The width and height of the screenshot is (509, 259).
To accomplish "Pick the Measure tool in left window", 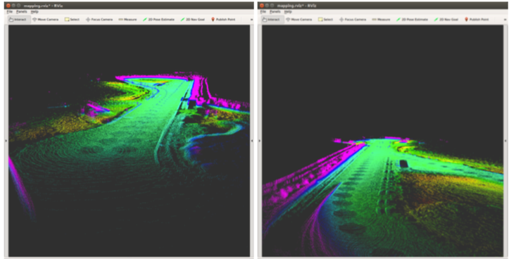I will pyautogui.click(x=127, y=20).
